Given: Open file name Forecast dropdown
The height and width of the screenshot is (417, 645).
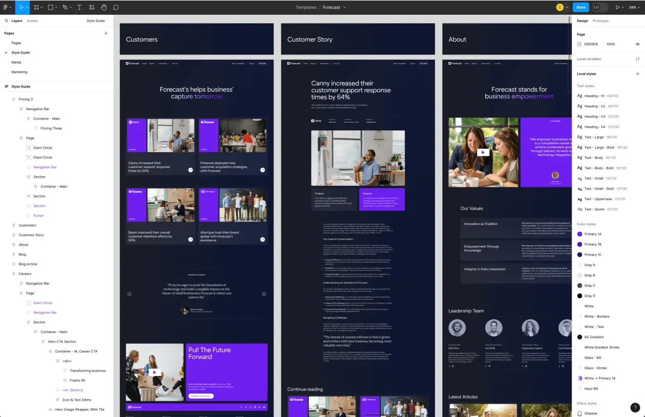Looking at the screenshot, I should (x=344, y=7).
